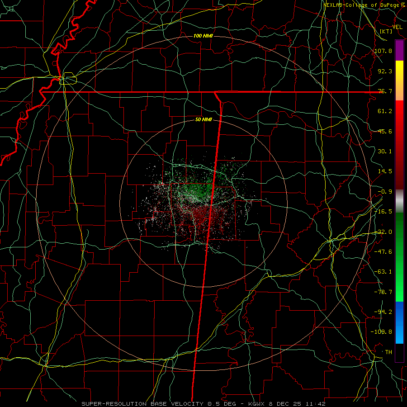Click the -32.0 velocity scale value
Screen dimensions: 407x407
[x=383, y=232]
